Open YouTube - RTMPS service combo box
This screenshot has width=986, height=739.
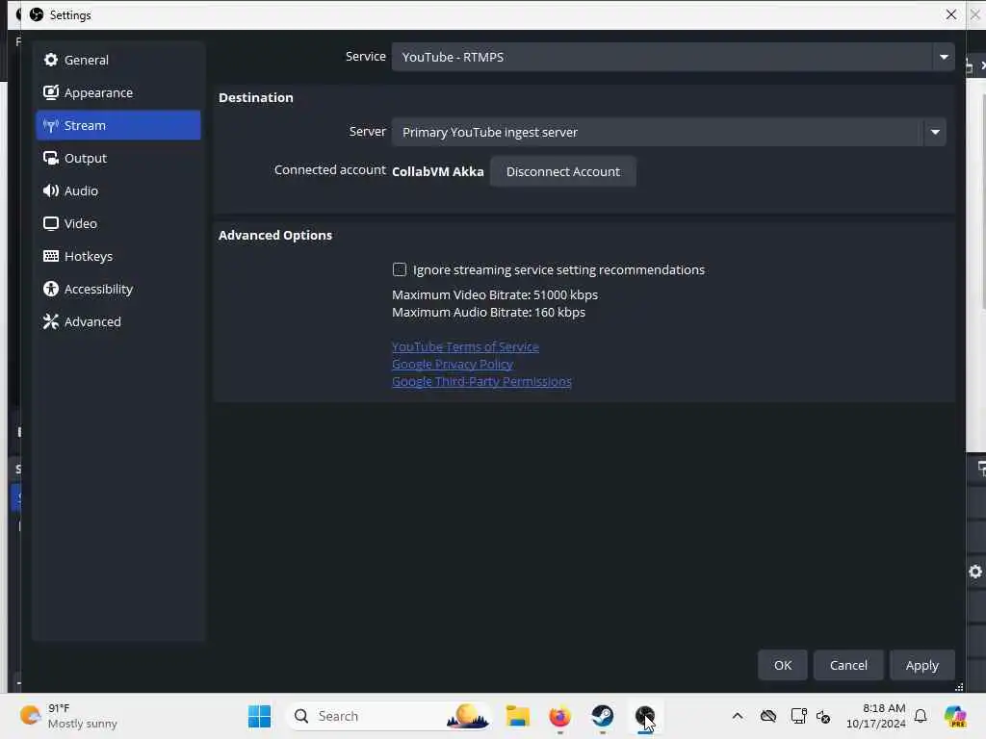coord(673,57)
